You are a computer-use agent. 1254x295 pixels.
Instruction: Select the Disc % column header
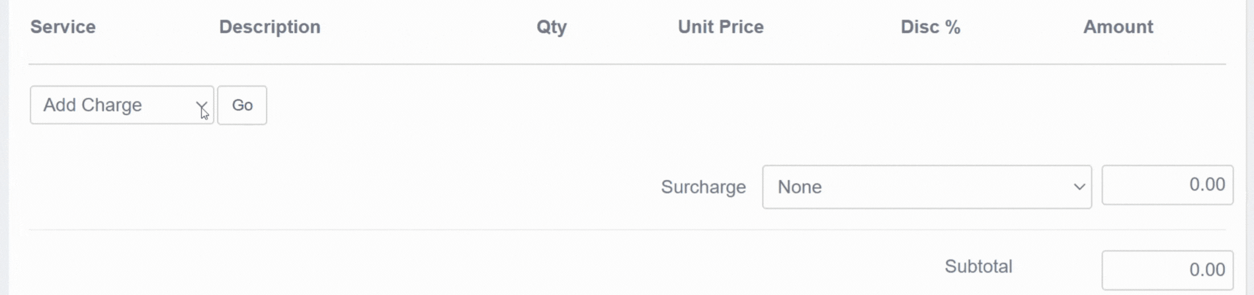coord(931,27)
